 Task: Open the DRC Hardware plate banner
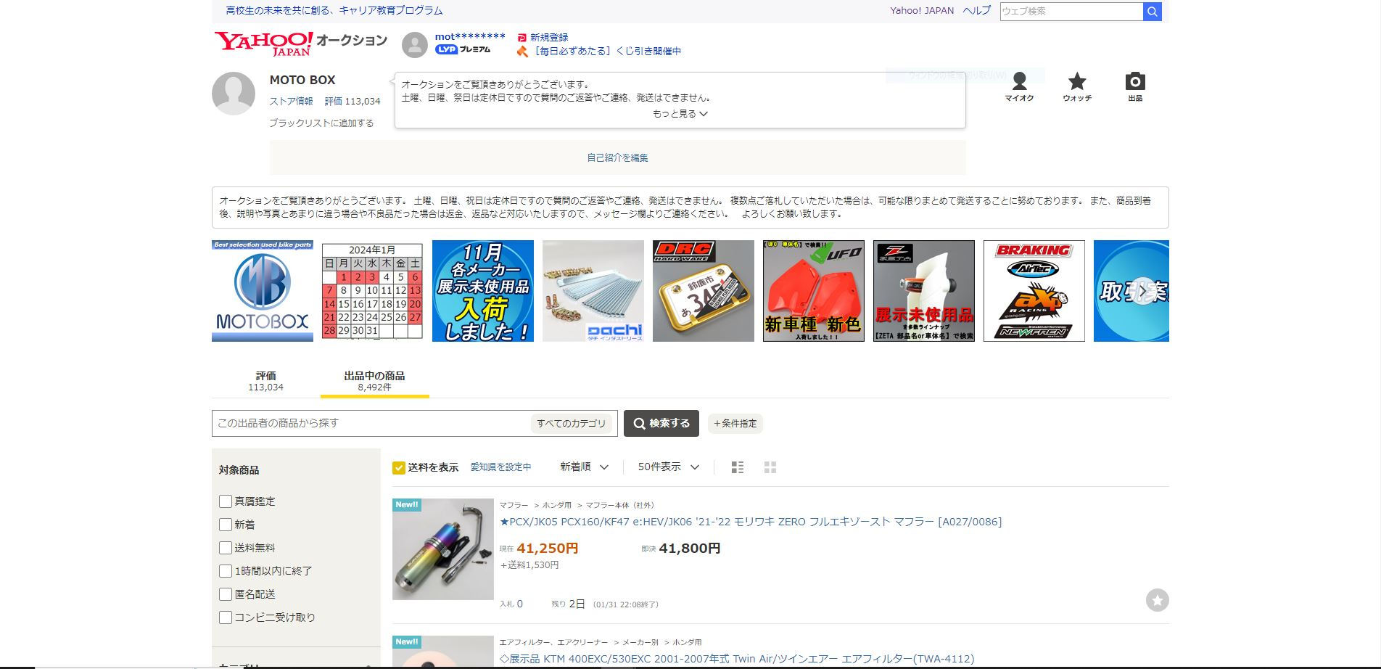pos(704,291)
